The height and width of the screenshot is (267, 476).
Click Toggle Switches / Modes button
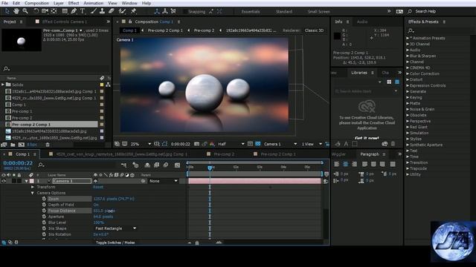tap(115, 243)
